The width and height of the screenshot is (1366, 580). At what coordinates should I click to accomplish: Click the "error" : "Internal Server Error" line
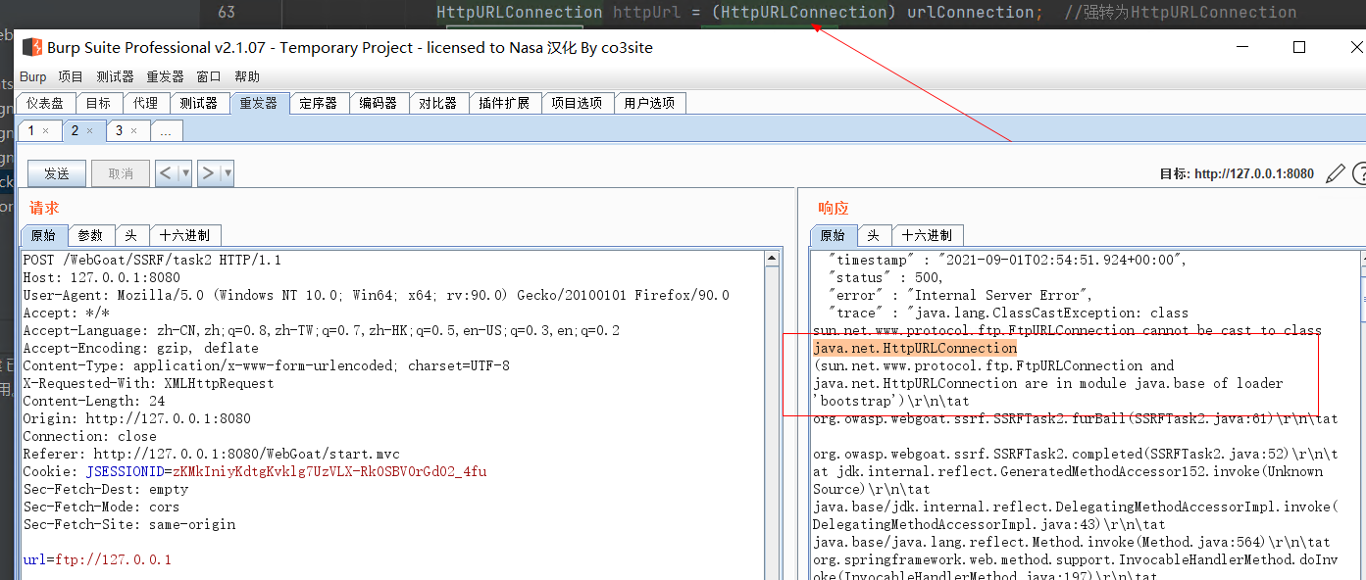point(961,295)
